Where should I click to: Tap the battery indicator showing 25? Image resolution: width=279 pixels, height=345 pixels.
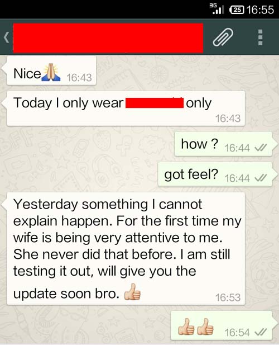pos(237,10)
